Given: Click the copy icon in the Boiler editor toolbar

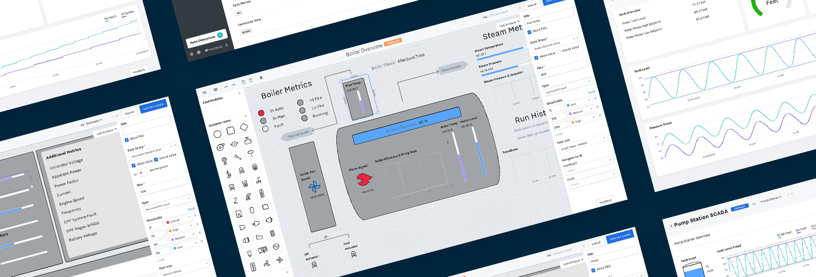Looking at the screenshot, I should 244,82.
